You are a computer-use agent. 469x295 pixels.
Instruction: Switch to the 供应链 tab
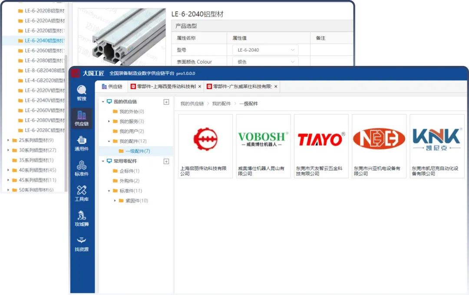tap(112, 86)
